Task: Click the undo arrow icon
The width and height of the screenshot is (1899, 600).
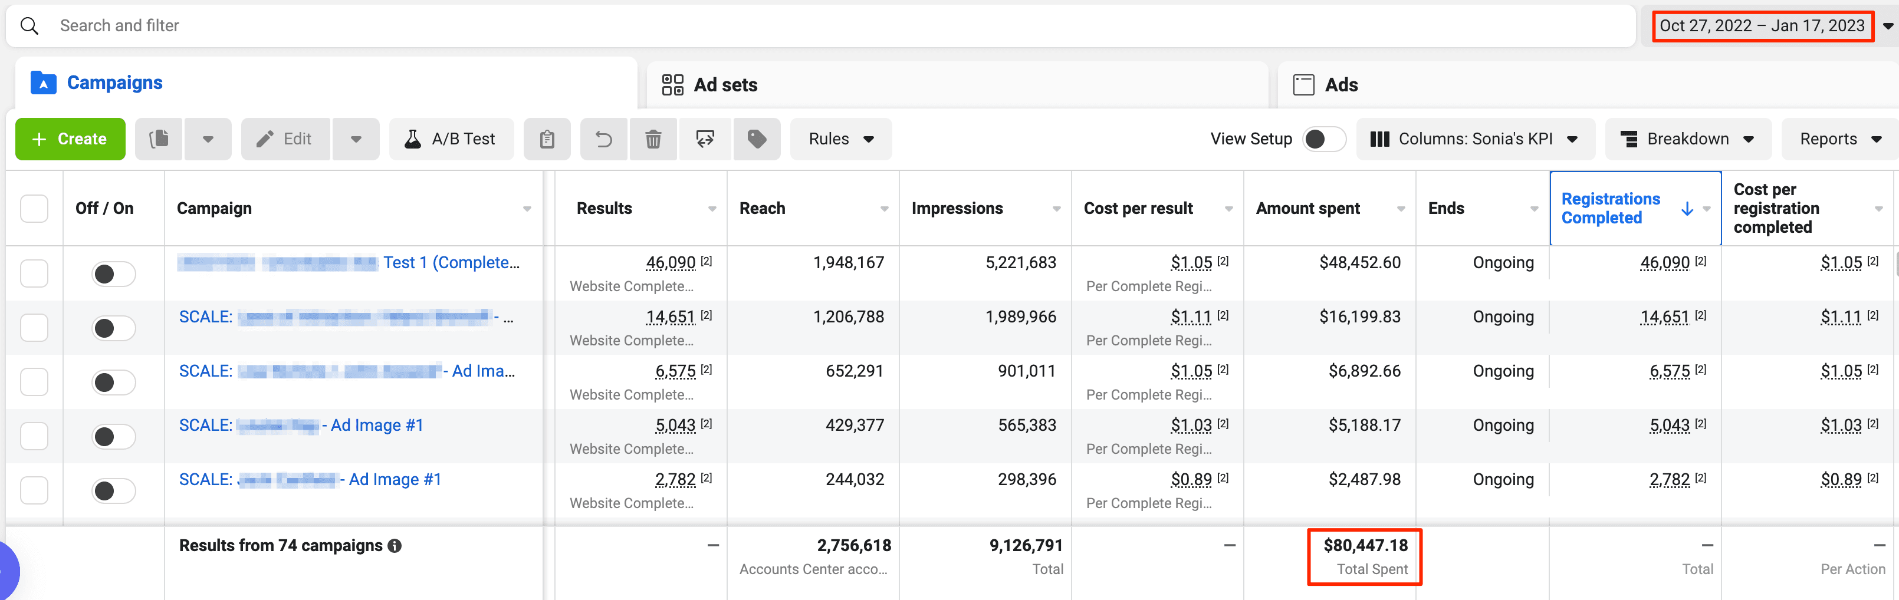Action: pyautogui.click(x=604, y=139)
